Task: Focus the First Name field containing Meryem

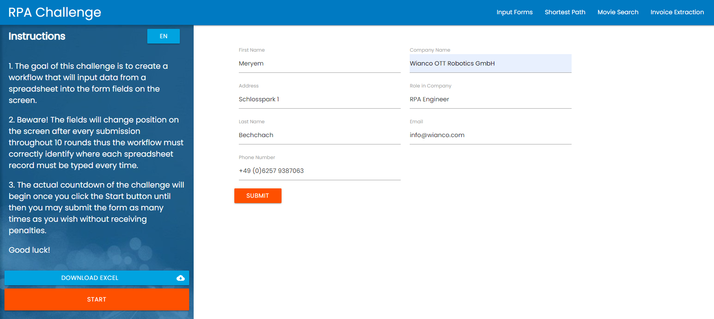Action: point(319,63)
